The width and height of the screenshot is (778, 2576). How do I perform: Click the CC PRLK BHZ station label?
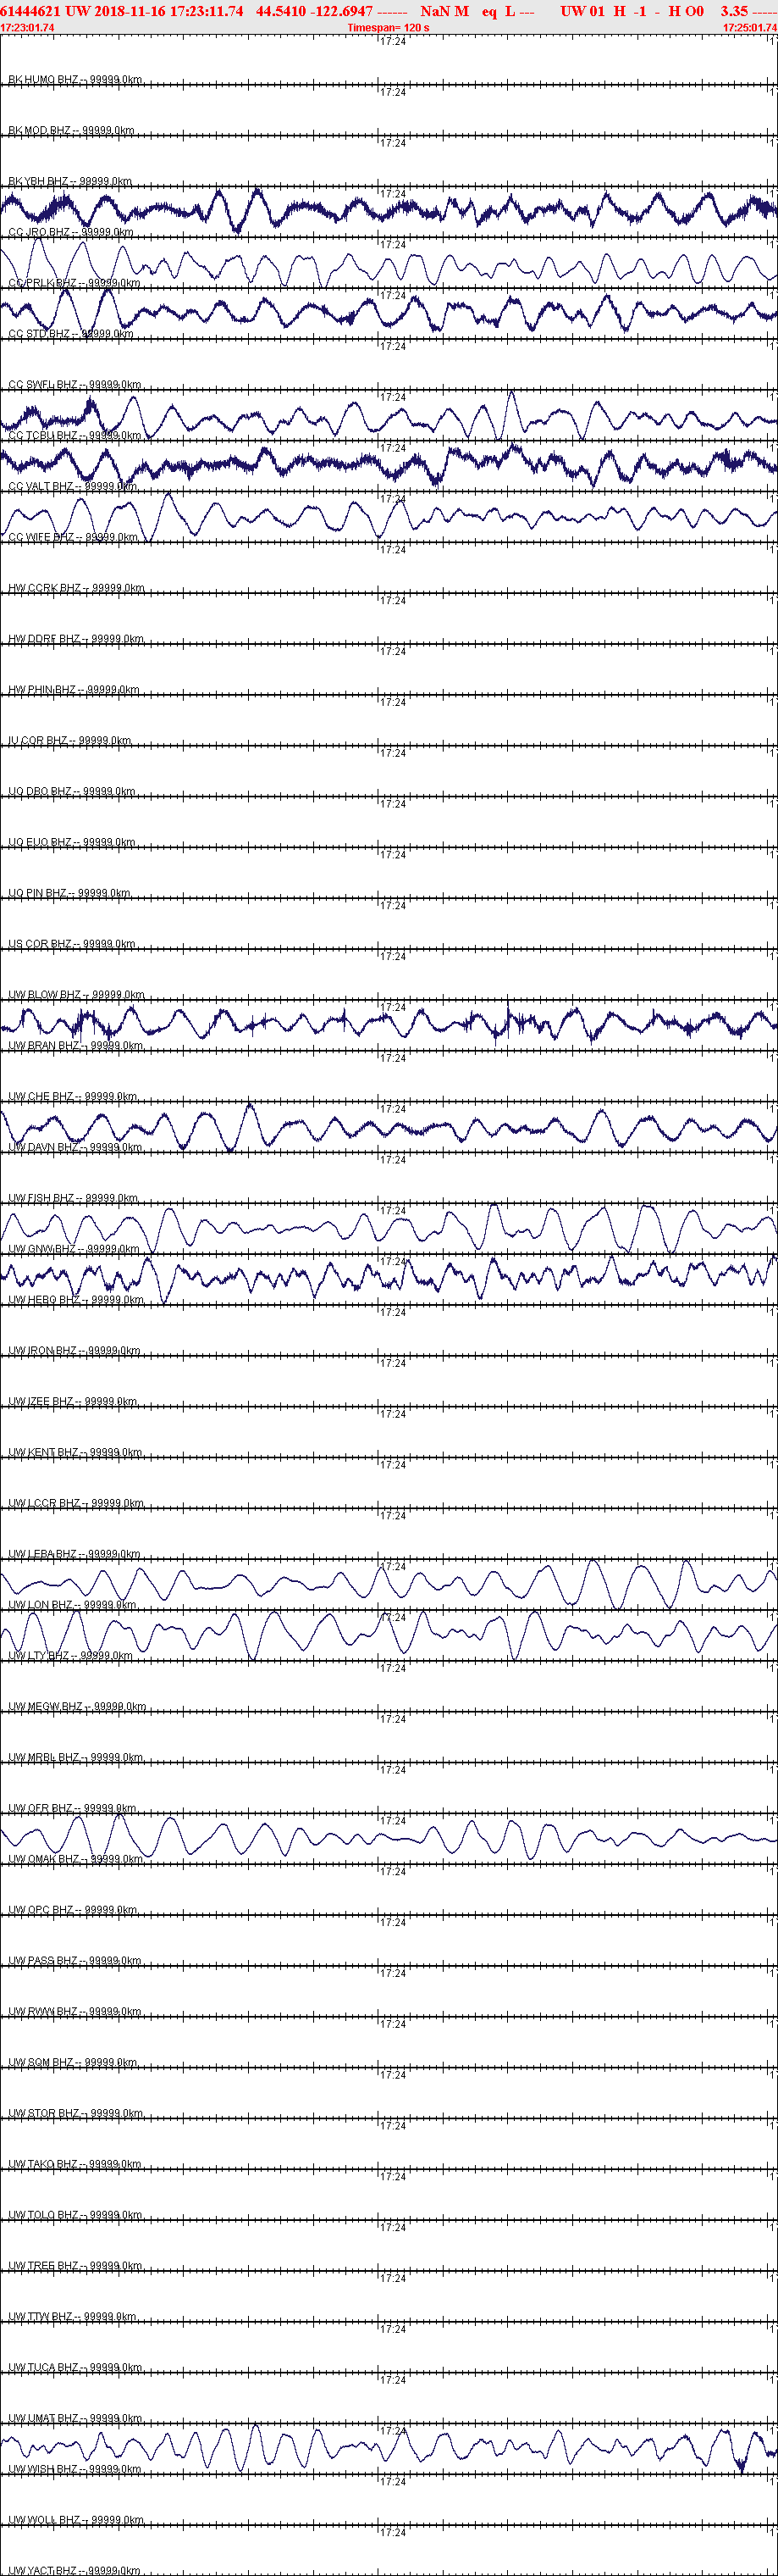74,283
